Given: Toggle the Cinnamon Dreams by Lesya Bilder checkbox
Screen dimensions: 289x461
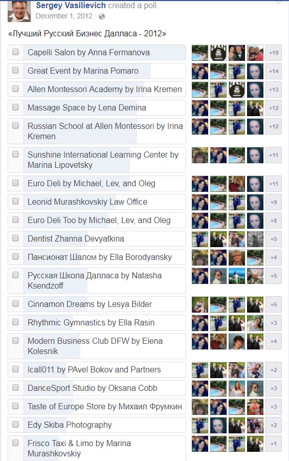Looking at the screenshot, I should [x=15, y=303].
